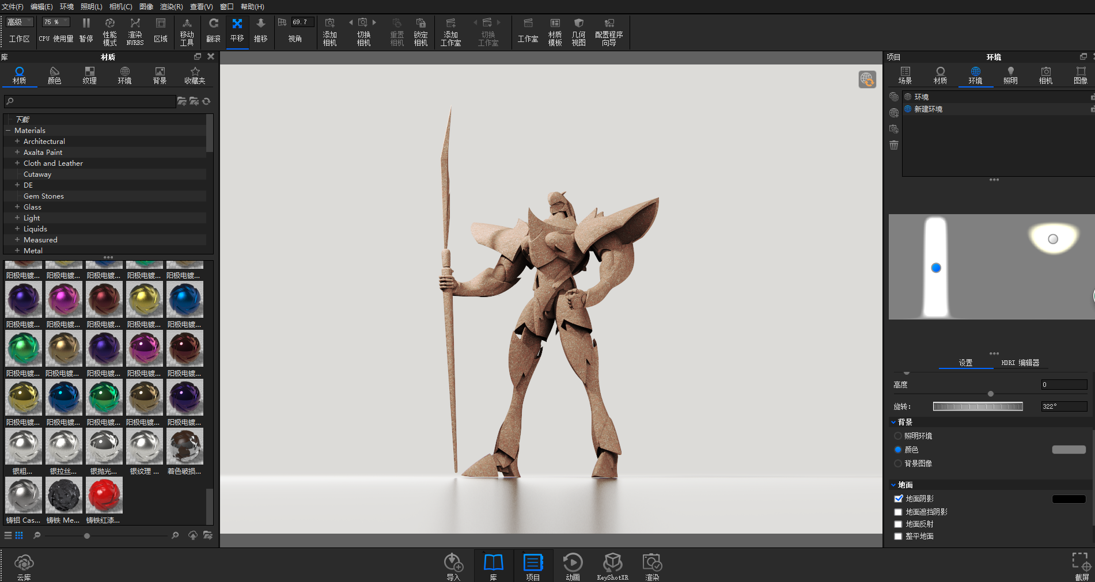Enable 地面反射 for the ground

pos(898,524)
